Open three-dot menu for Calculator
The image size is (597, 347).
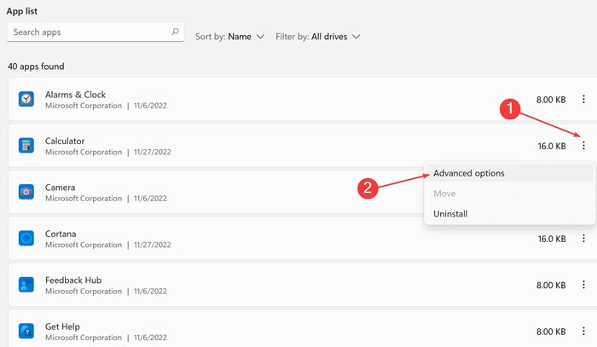click(x=583, y=146)
